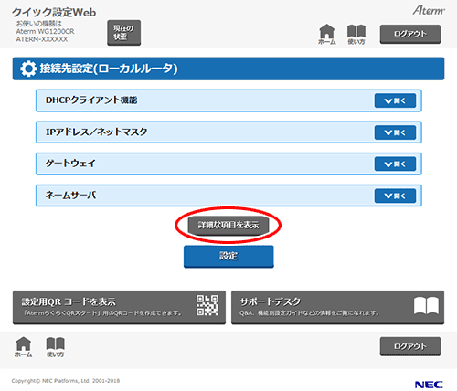The height and width of the screenshot is (391, 457).
Task: Click the bottom ログアウト button
Action: pyautogui.click(x=410, y=346)
